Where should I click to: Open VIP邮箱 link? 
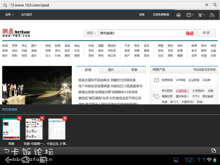(x=180, y=80)
